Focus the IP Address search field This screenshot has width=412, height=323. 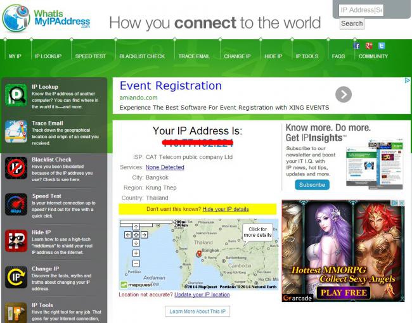361,10
